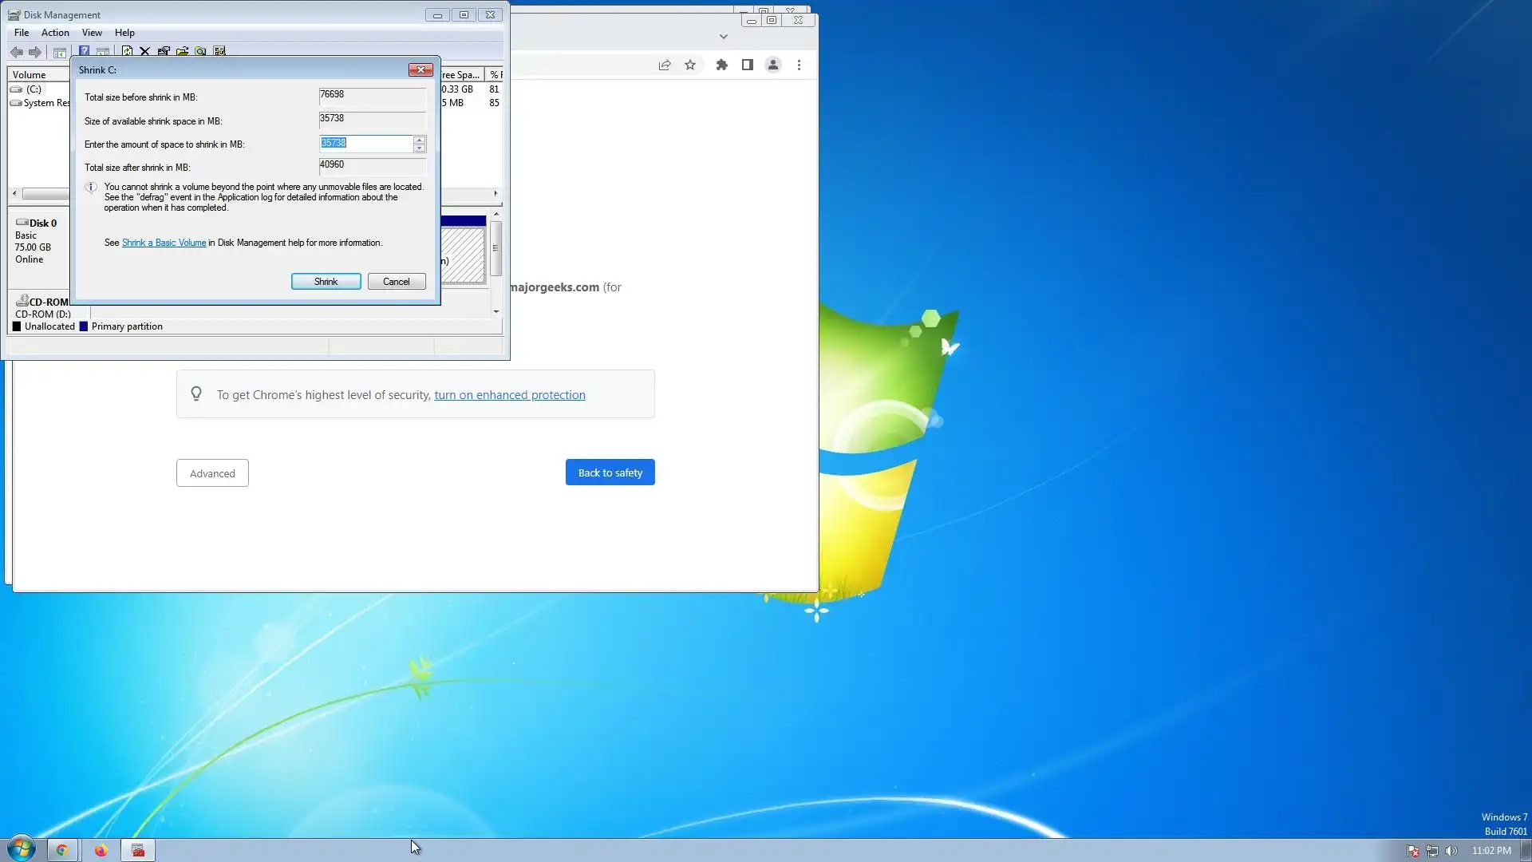Click the shrink amount input field
1532x862 pixels.
pos(365,144)
